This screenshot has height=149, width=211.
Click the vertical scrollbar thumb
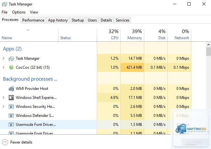point(208,52)
